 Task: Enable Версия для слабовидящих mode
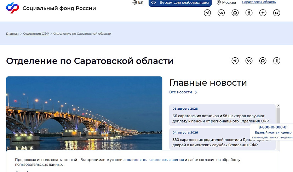click(x=180, y=3)
